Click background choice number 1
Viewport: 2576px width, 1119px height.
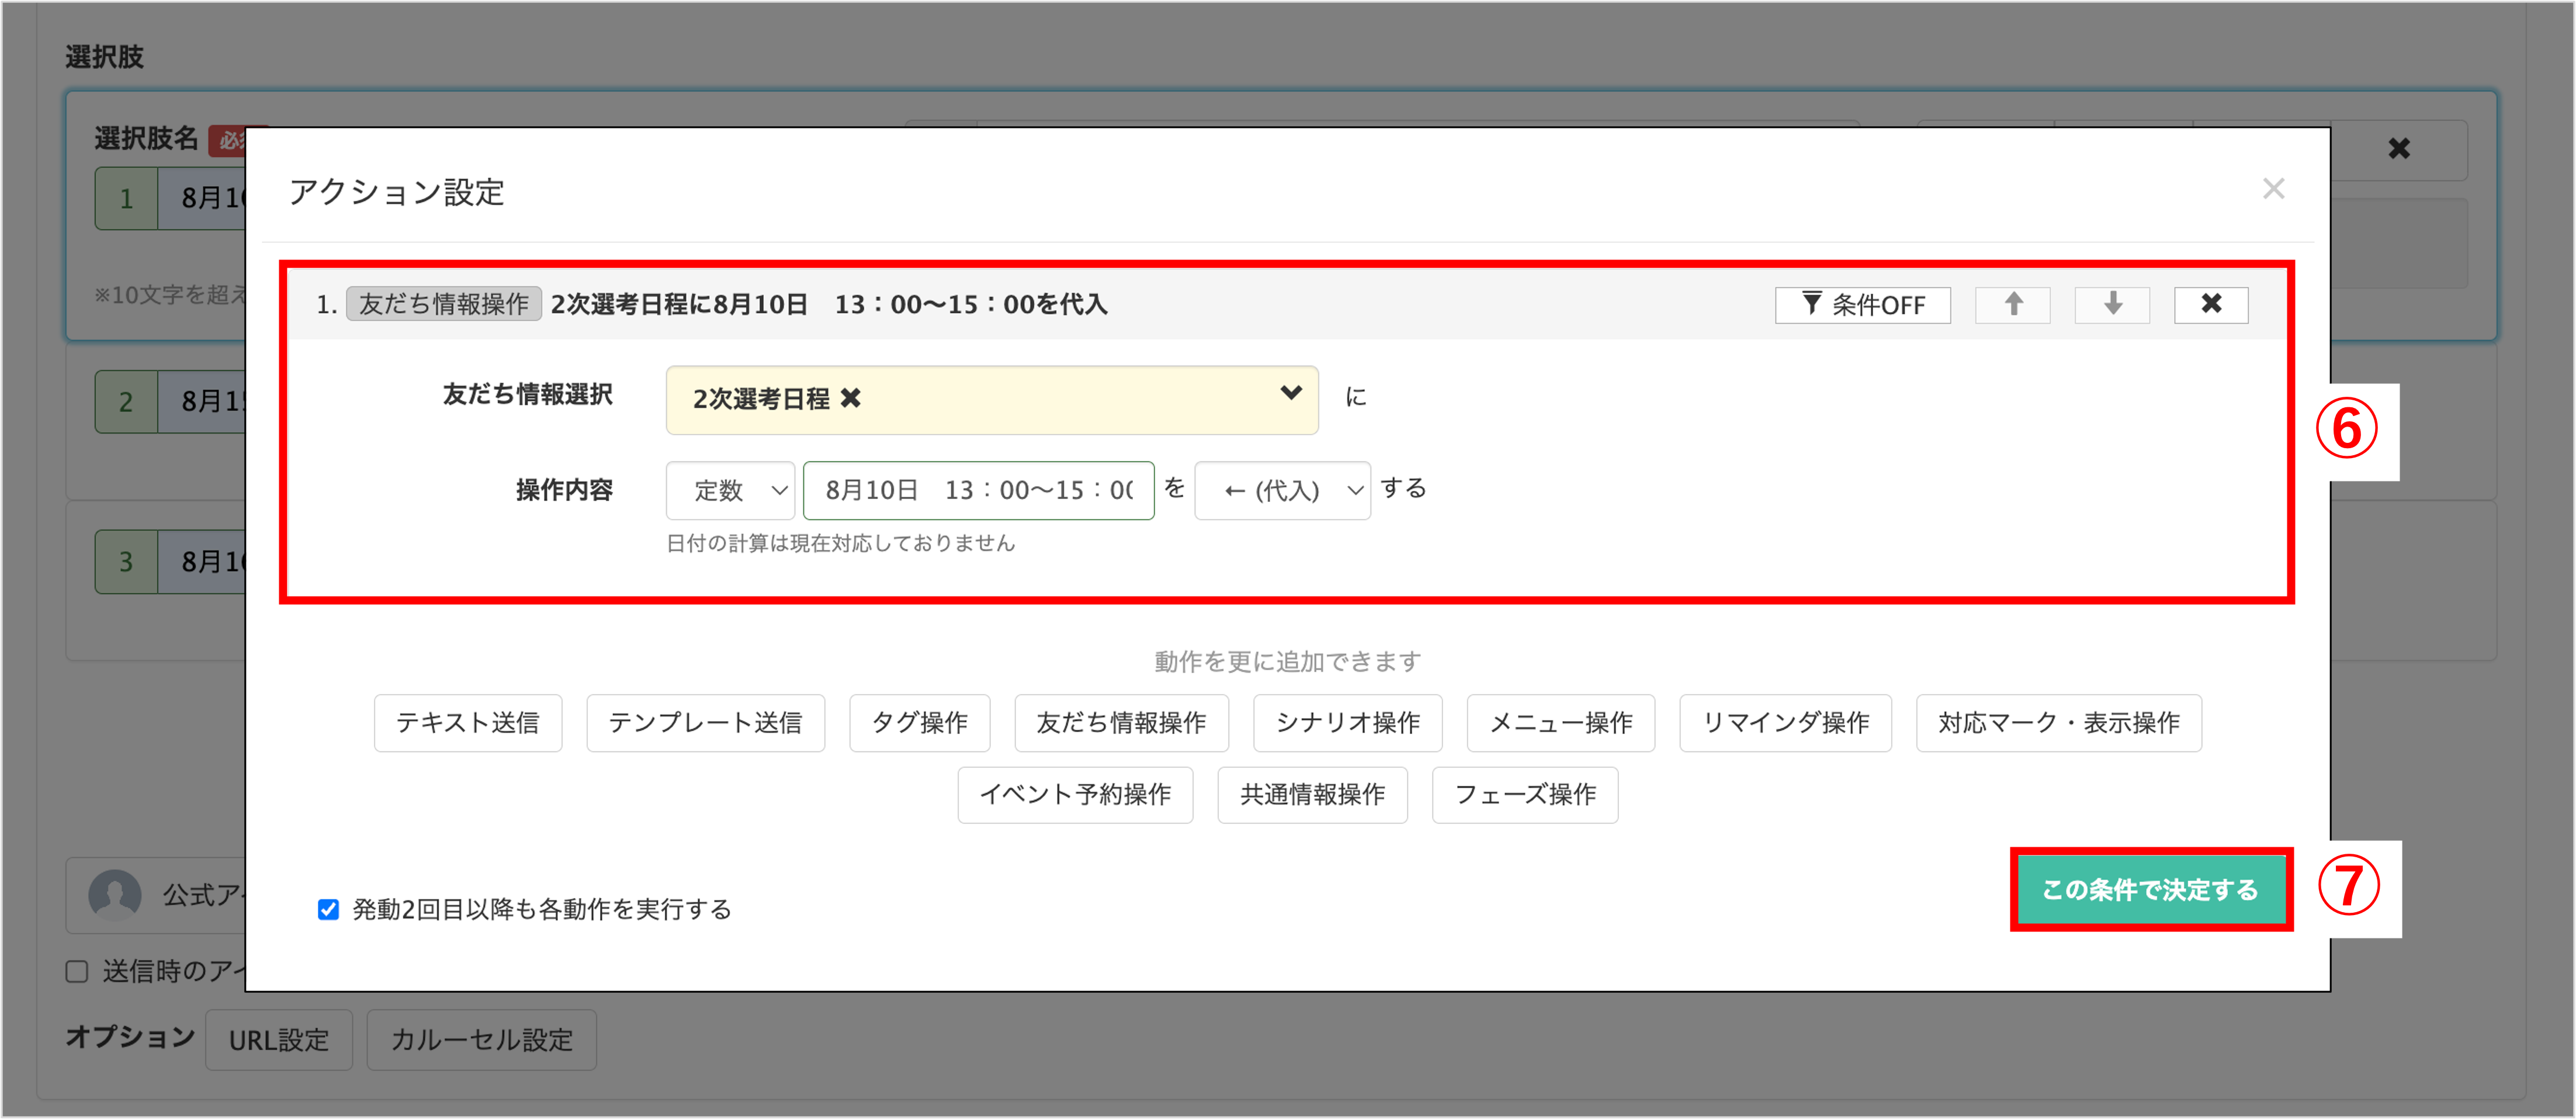tap(126, 199)
